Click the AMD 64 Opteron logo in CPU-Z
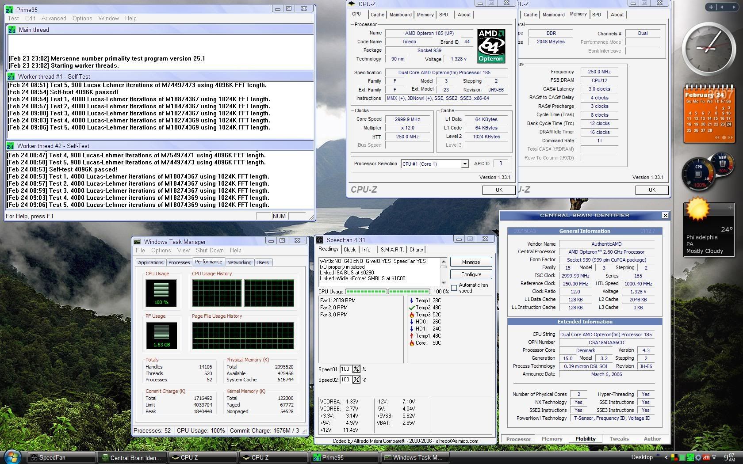The height and width of the screenshot is (464, 743). tap(491, 46)
